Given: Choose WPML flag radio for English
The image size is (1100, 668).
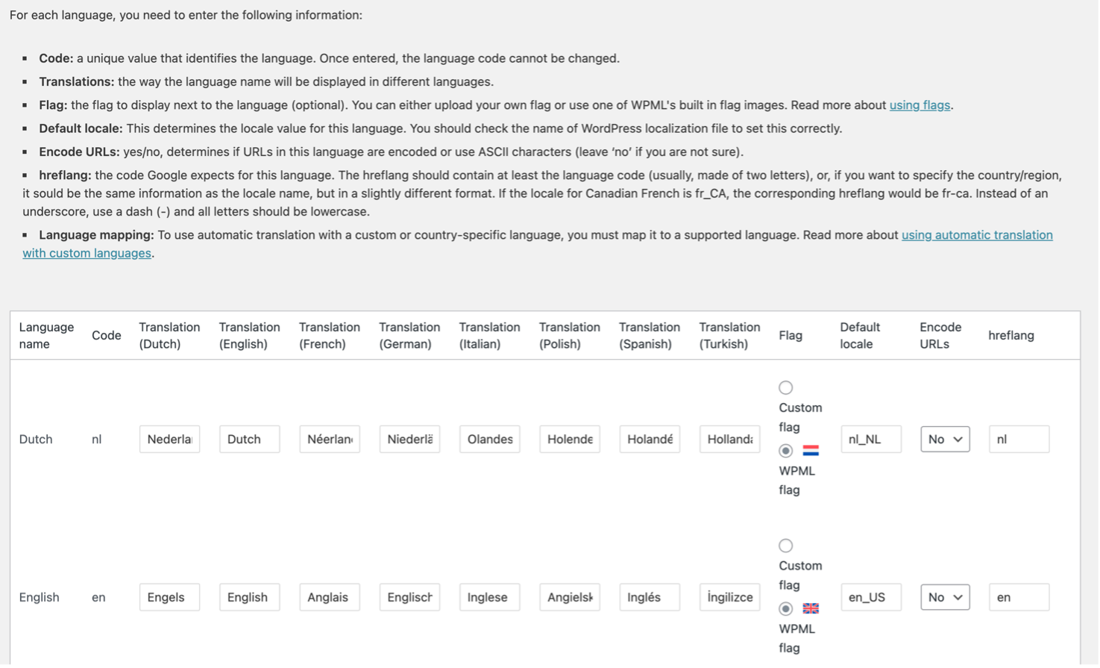Looking at the screenshot, I should pyautogui.click(x=785, y=609).
